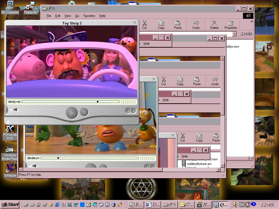Expand the toolbar overflow chevron beside Properties
The width and height of the screenshot is (279, 209).
point(251,21)
